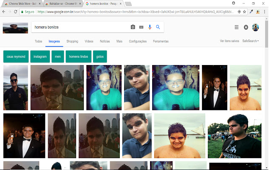Switch to the Shopping tab
This screenshot has width=272, height=170.
(72, 41)
